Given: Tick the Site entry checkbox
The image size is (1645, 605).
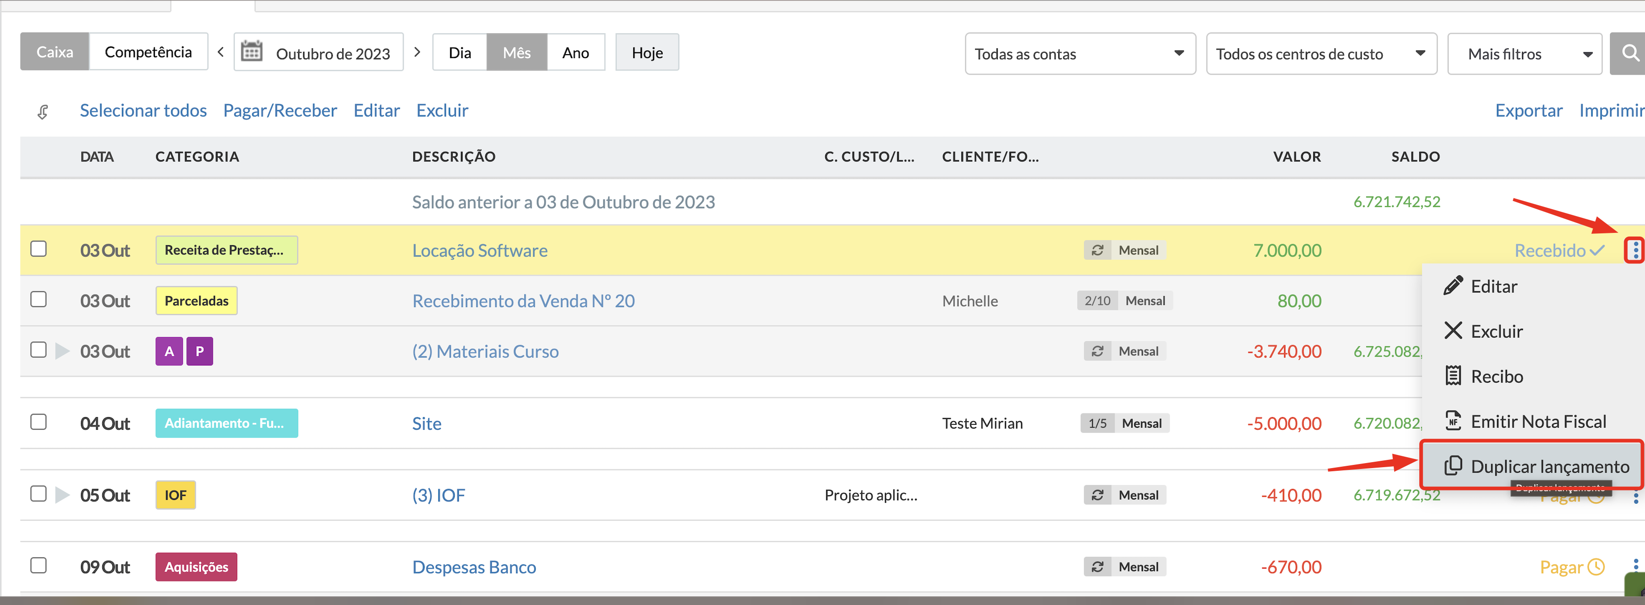Looking at the screenshot, I should (x=39, y=422).
